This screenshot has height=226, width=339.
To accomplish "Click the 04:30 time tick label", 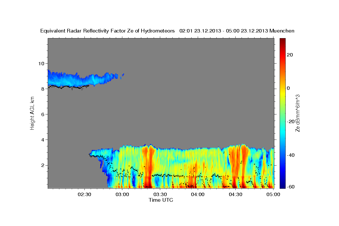I will pyautogui.click(x=235, y=194).
